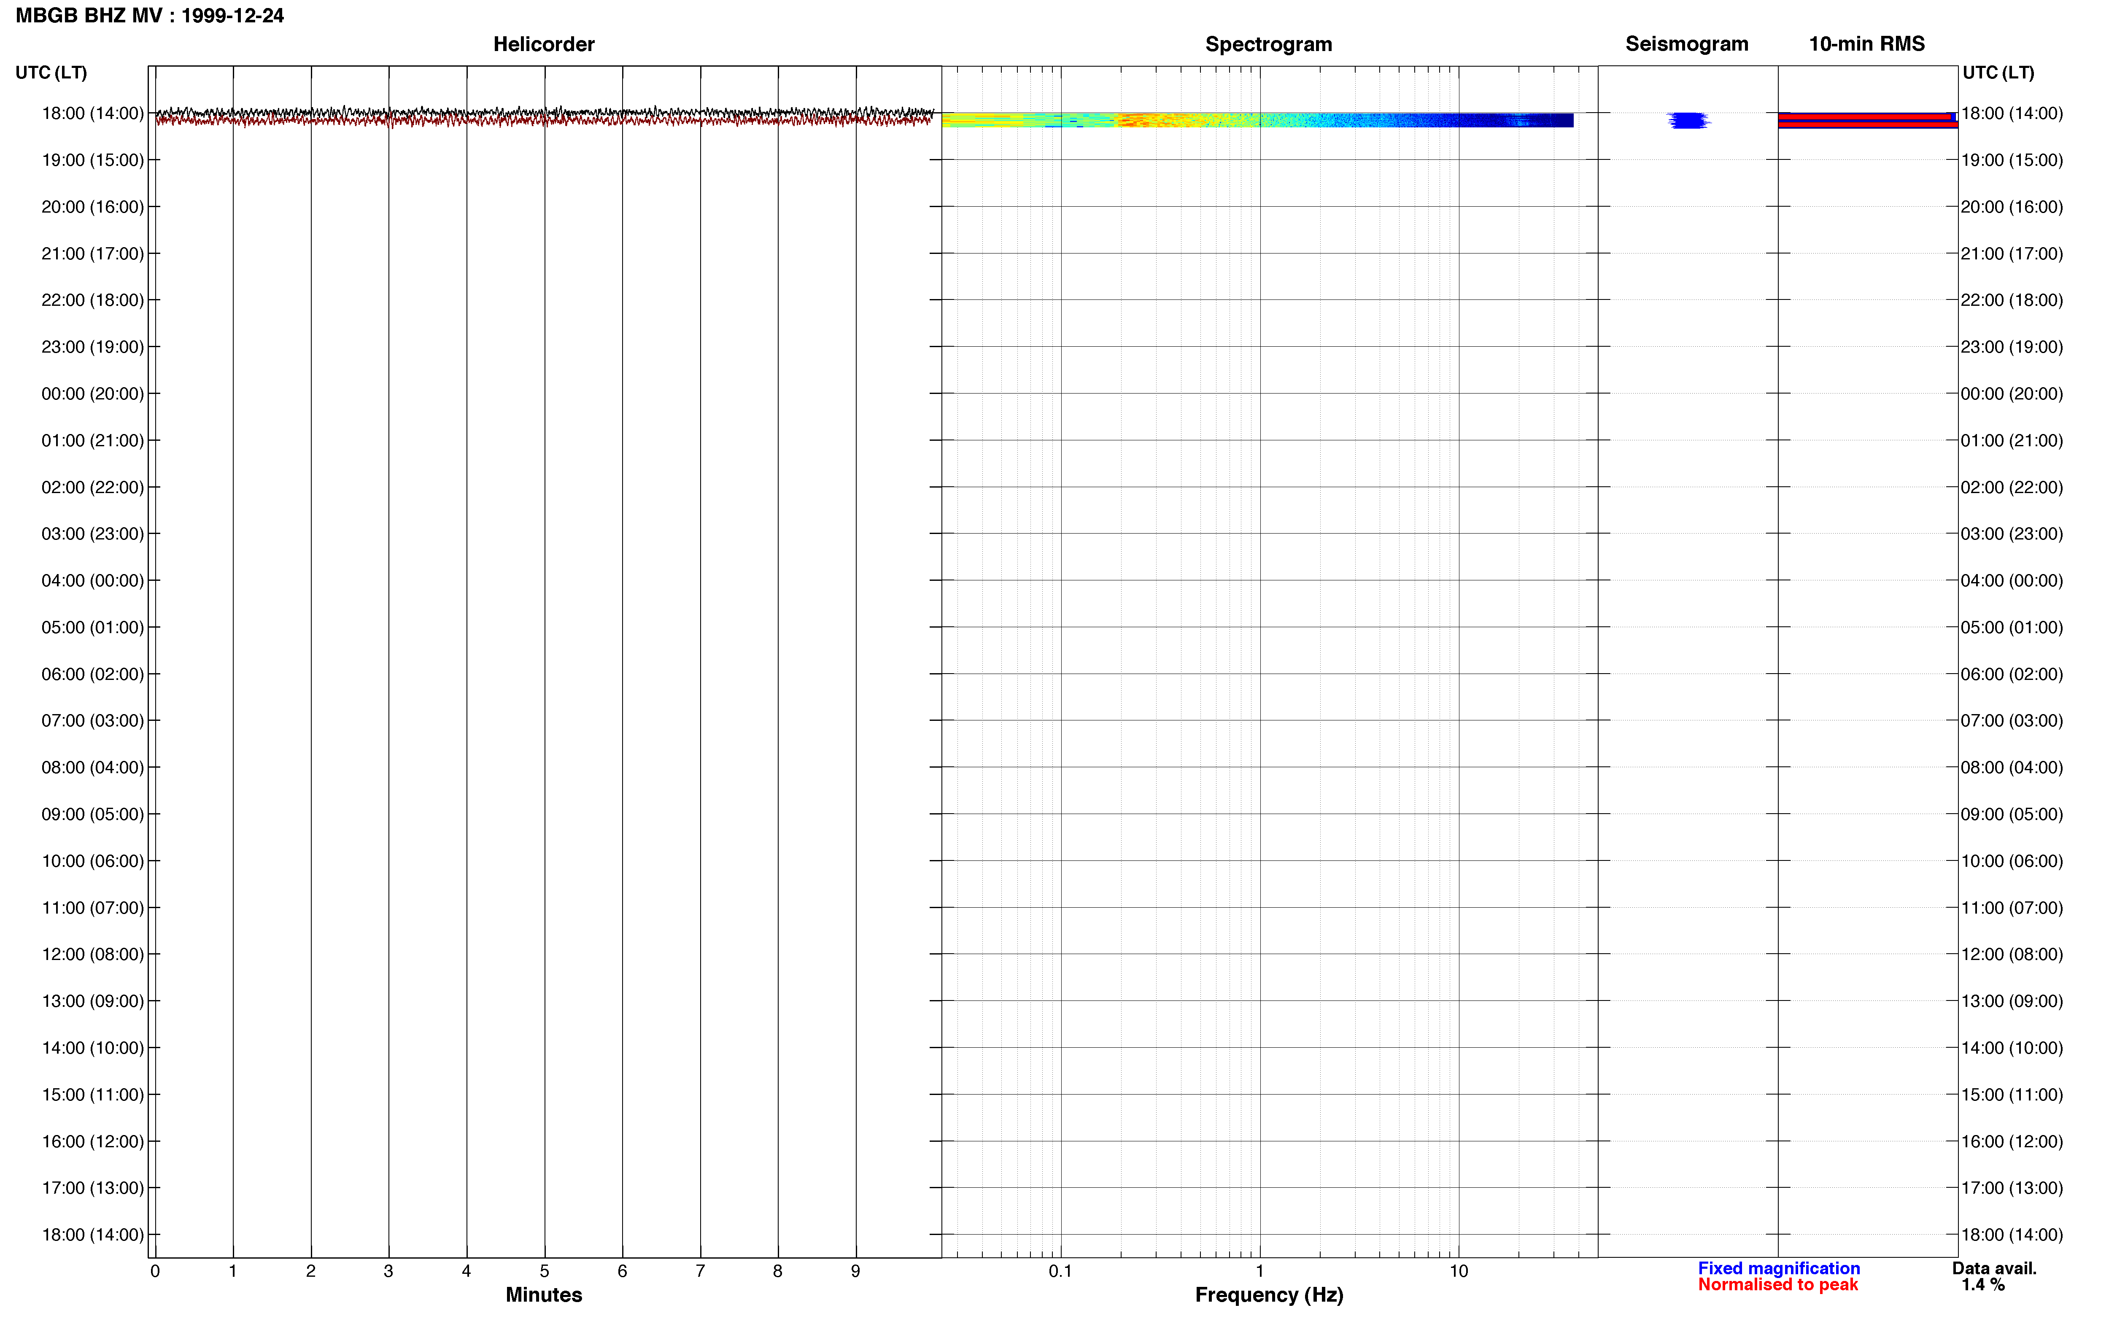The width and height of the screenshot is (2117, 1324).
Task: Click the right "UTC (LT)" axis header
Action: click(x=1998, y=73)
